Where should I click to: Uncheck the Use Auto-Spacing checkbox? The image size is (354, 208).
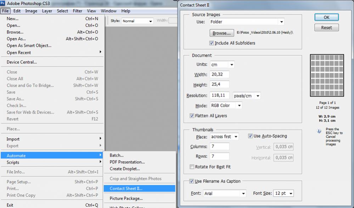coord(250,136)
